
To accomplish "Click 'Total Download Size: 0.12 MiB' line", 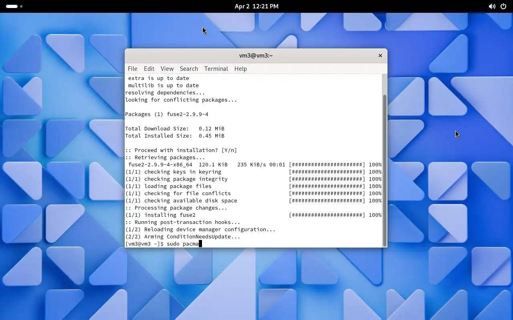I will pyautogui.click(x=175, y=128).
